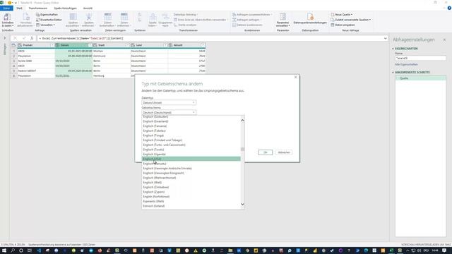This screenshot has height=254, width=452.
Task: Open Gebietsschema combo box in dialog
Action: tap(169, 112)
